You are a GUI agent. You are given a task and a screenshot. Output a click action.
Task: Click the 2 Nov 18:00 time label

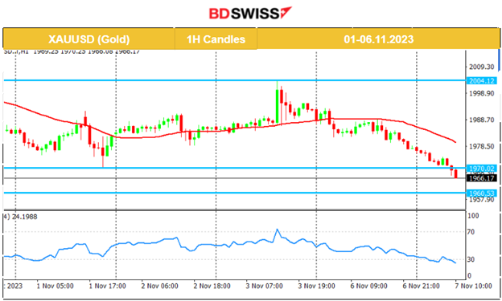[212, 286]
